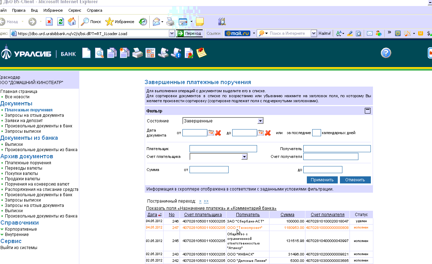Expand the Счет плательщика dropdown
This screenshot has width=432, height=264.
[x=244, y=157]
